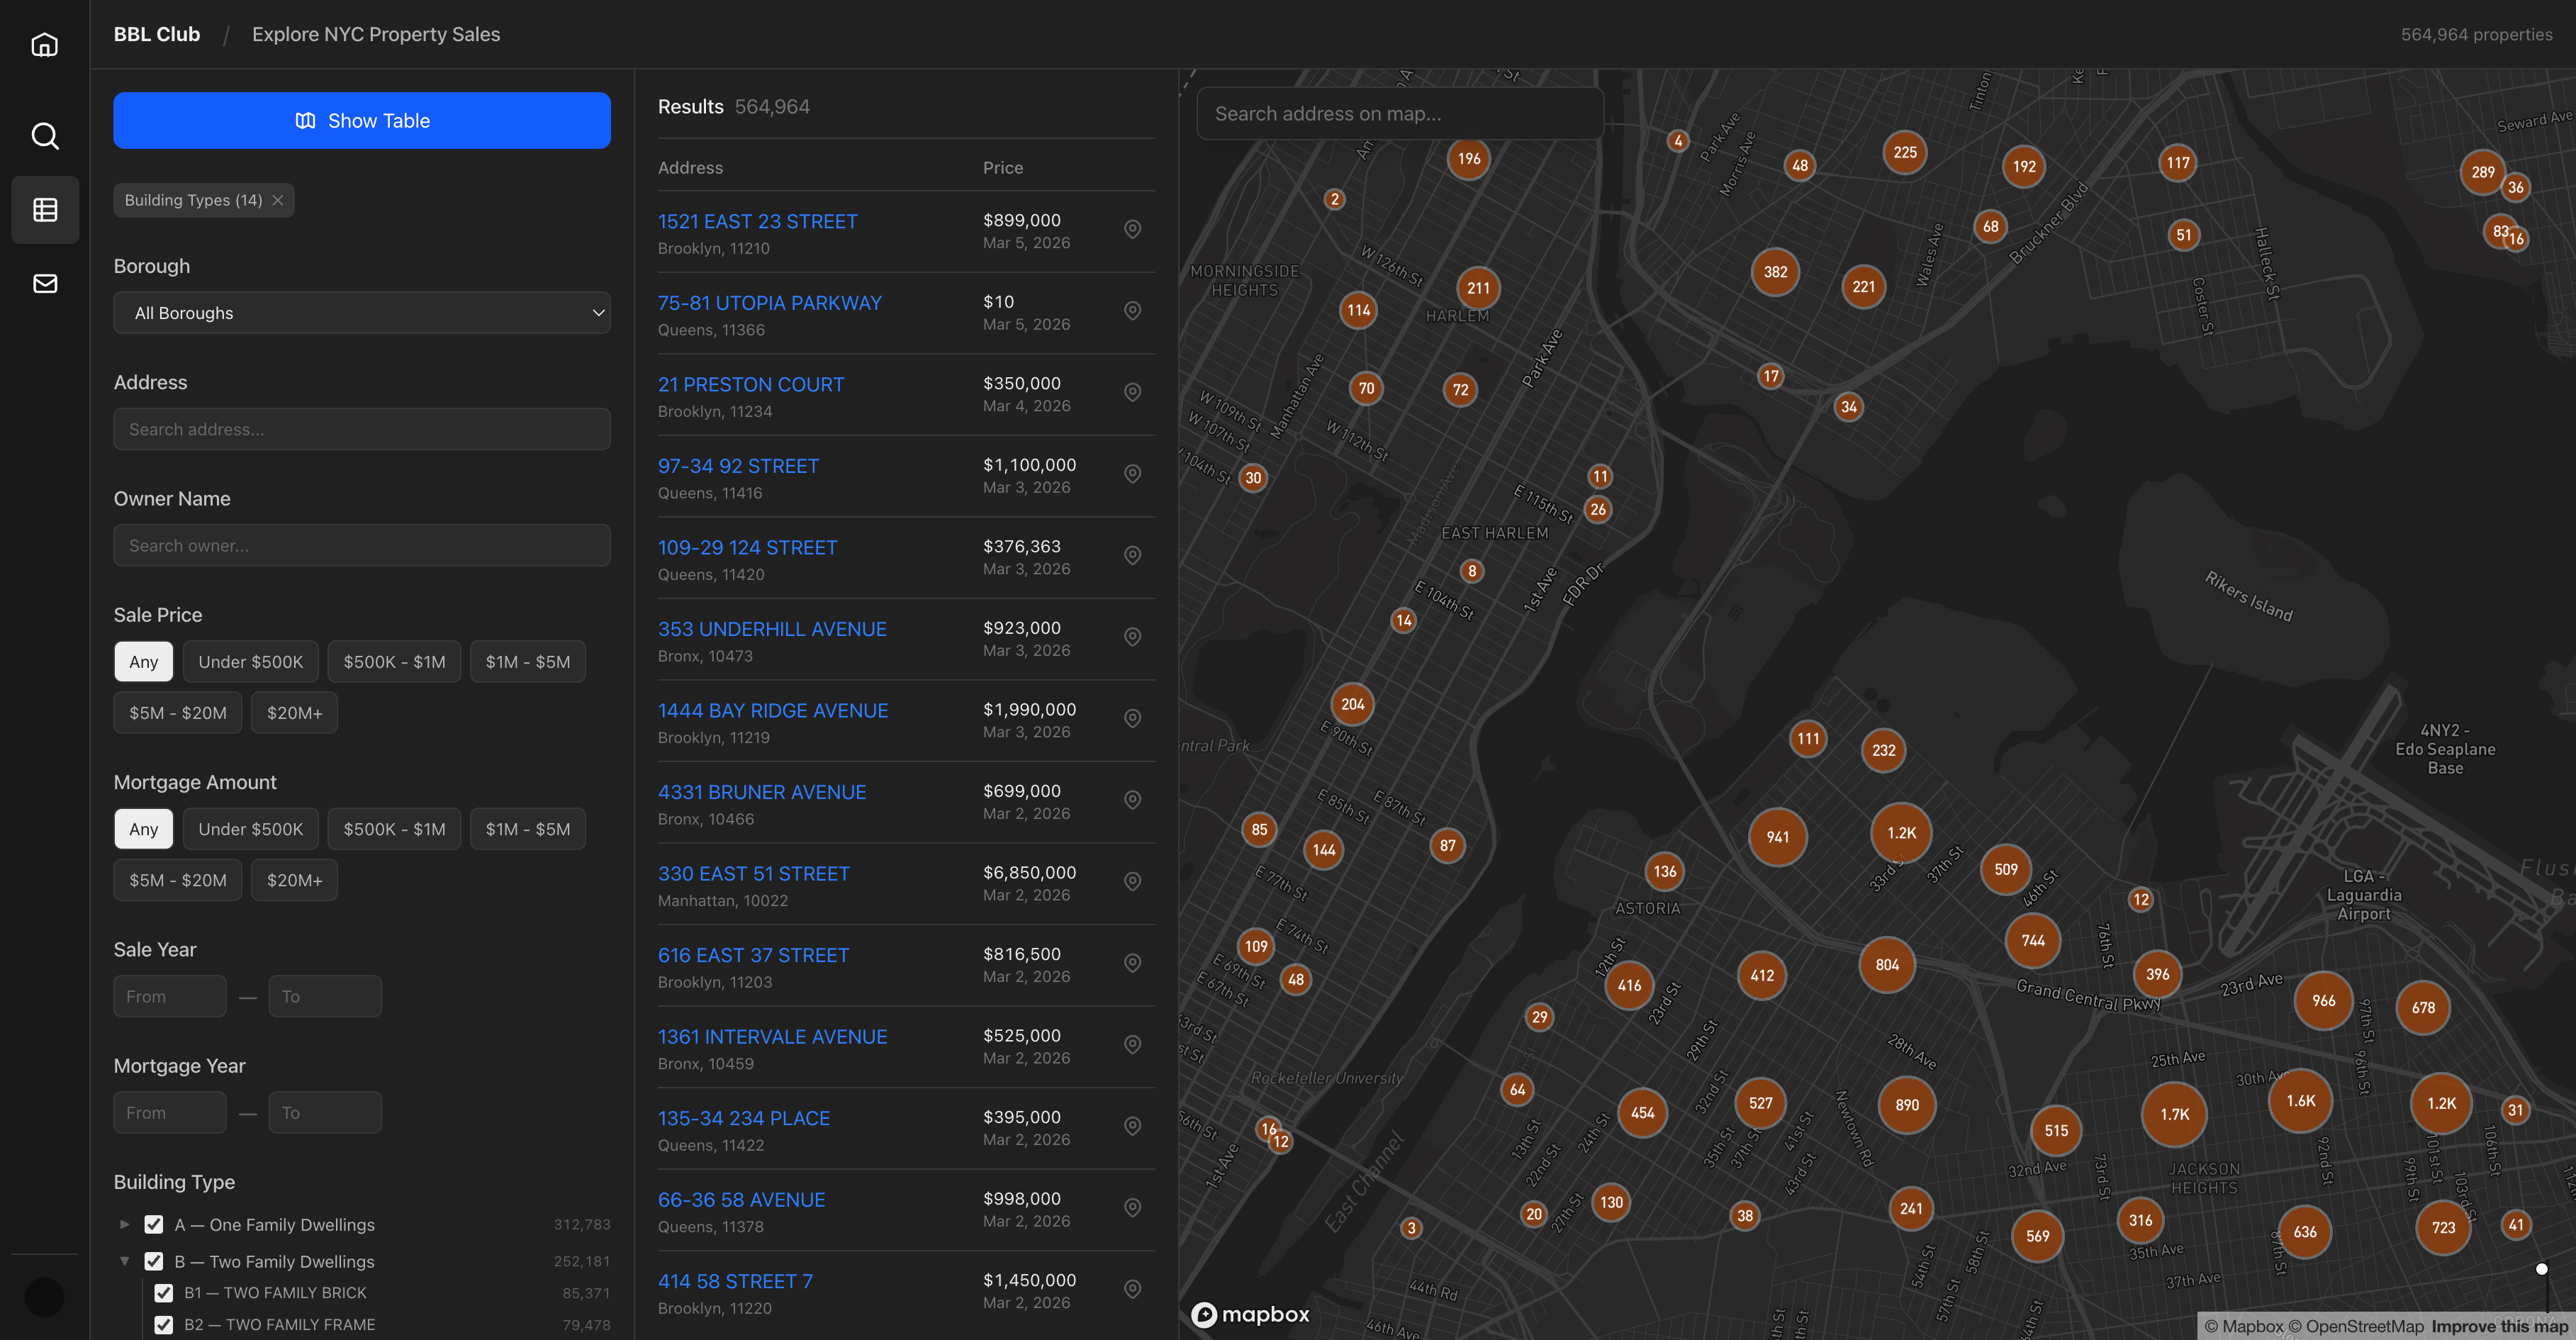The height and width of the screenshot is (1340, 2576).
Task: Open the mail icon in sidebar
Action: tap(45, 284)
